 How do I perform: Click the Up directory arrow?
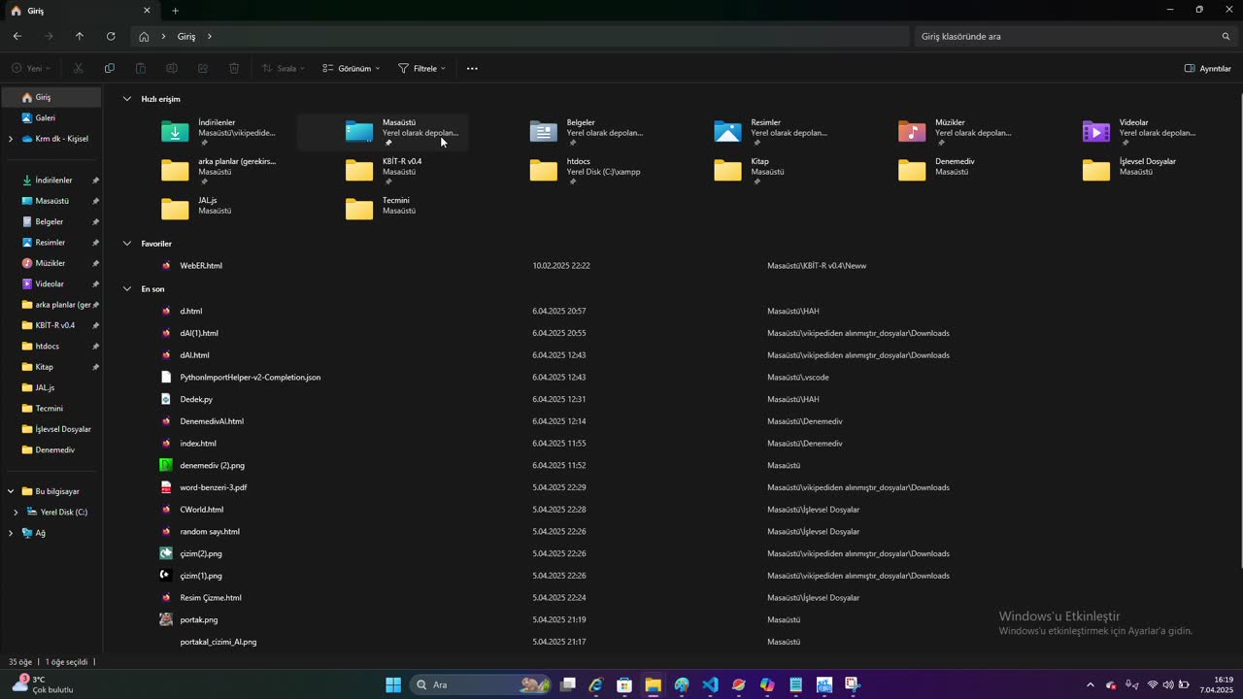(x=80, y=36)
